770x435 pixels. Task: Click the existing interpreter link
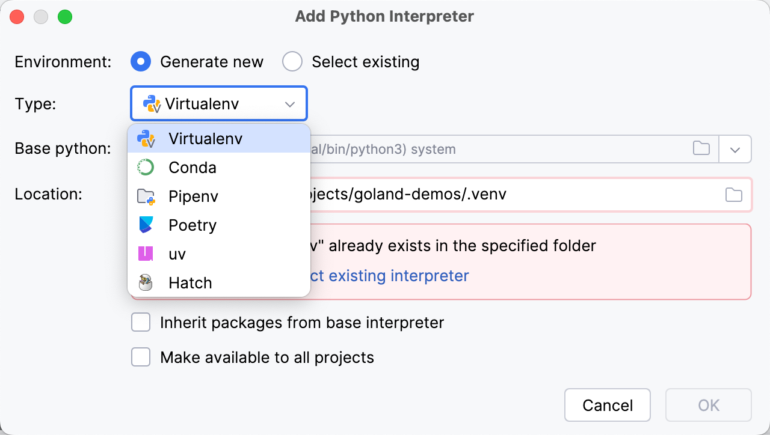[x=391, y=276]
